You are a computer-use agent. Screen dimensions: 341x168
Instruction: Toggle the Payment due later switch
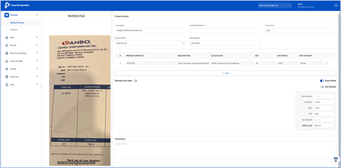[135, 81]
